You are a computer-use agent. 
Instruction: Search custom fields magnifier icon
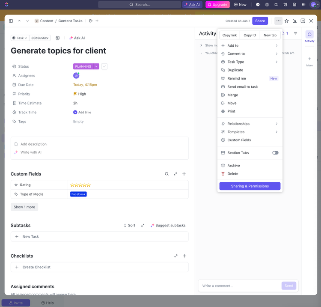pos(166,174)
